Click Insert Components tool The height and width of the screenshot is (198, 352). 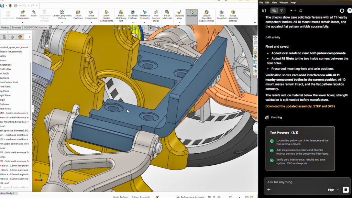click(x=23, y=15)
